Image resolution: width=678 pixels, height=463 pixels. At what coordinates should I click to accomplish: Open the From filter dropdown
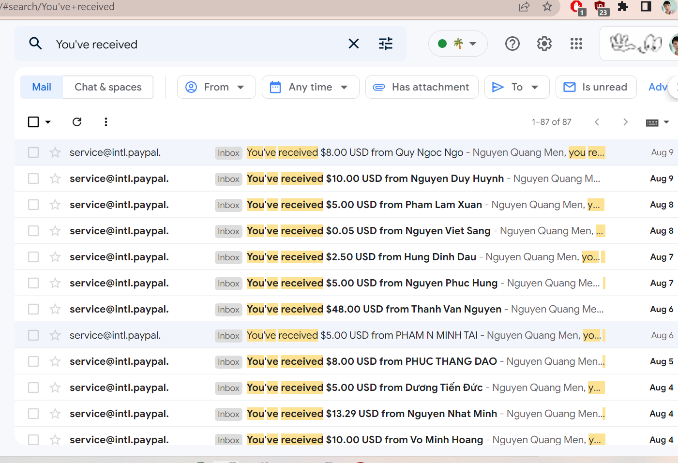216,87
